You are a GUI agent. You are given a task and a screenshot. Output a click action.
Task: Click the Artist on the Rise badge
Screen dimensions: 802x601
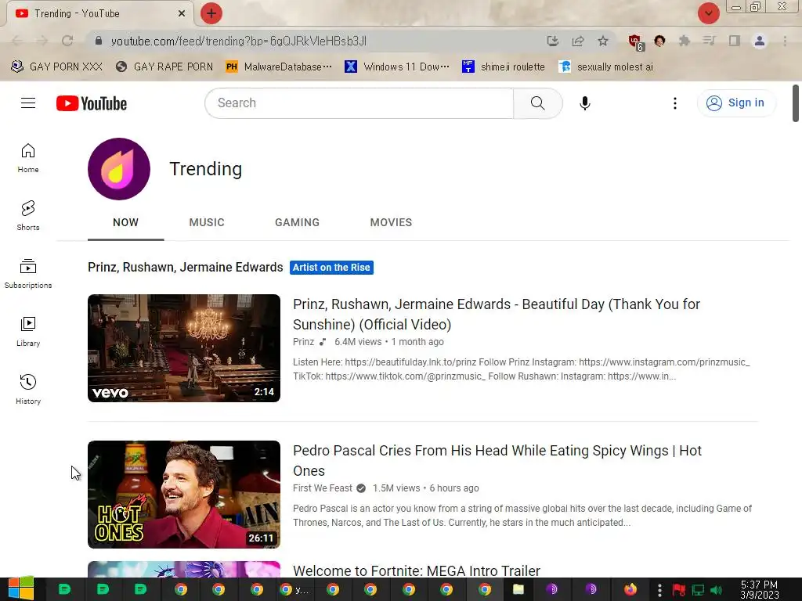coord(331,268)
